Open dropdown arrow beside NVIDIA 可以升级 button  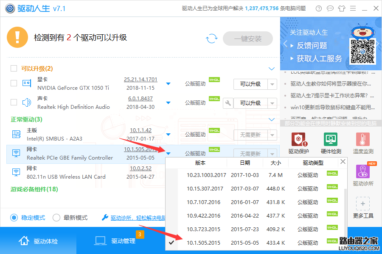[272, 84]
